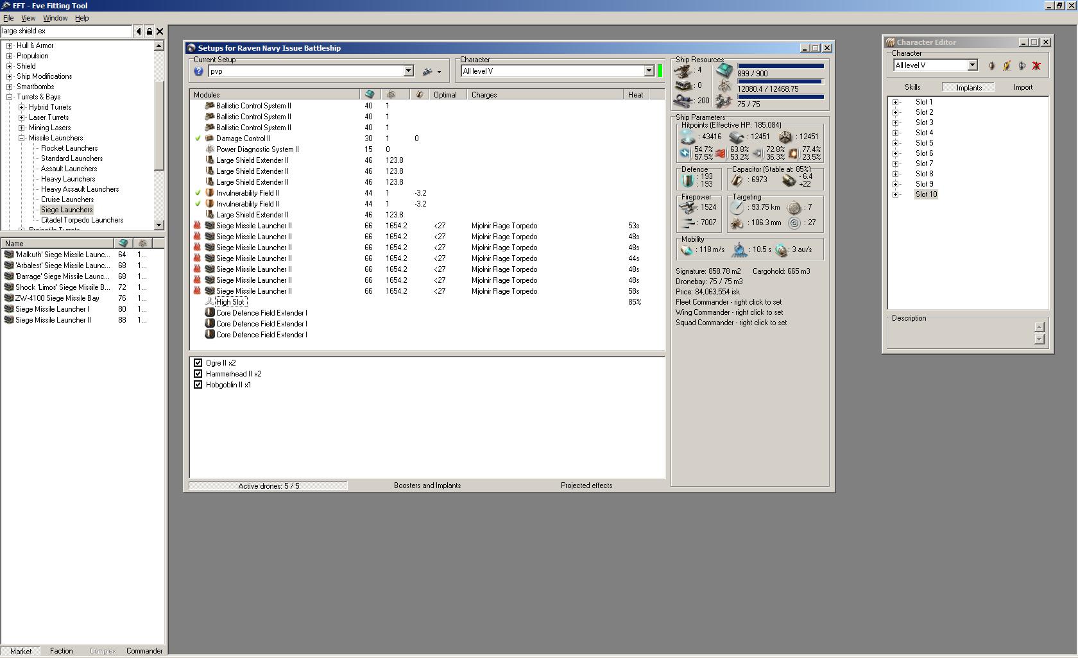This screenshot has height=658, width=1078.
Task: Click the CPU icon in Ship Resources
Action: pos(724,70)
